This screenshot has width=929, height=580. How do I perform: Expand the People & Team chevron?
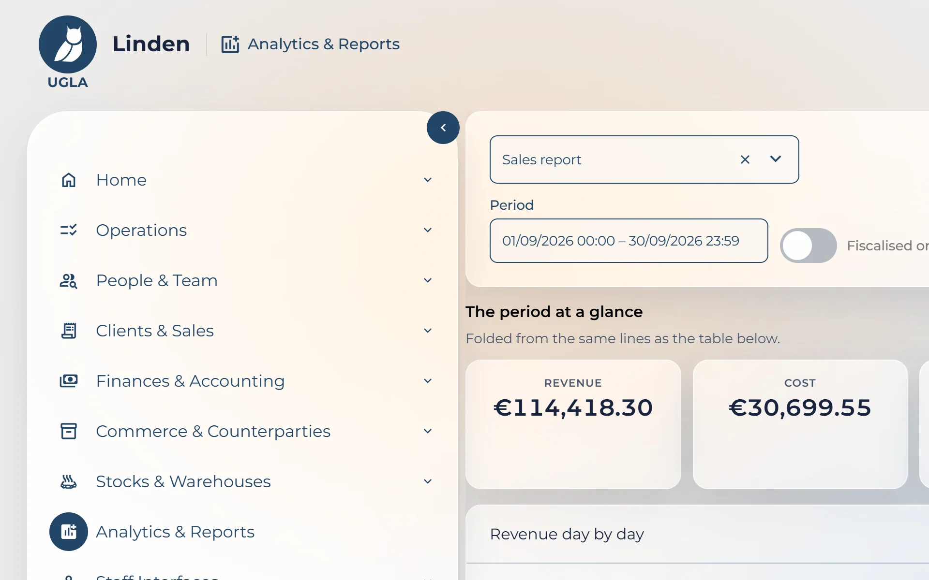[x=428, y=280]
